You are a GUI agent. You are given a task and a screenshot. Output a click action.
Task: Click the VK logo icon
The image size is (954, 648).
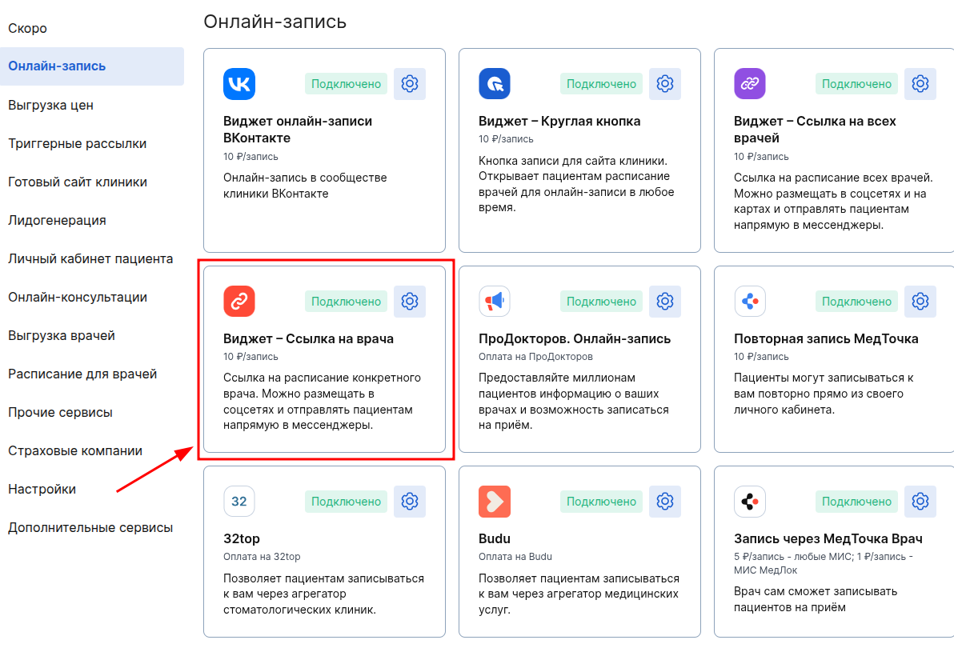point(239,84)
